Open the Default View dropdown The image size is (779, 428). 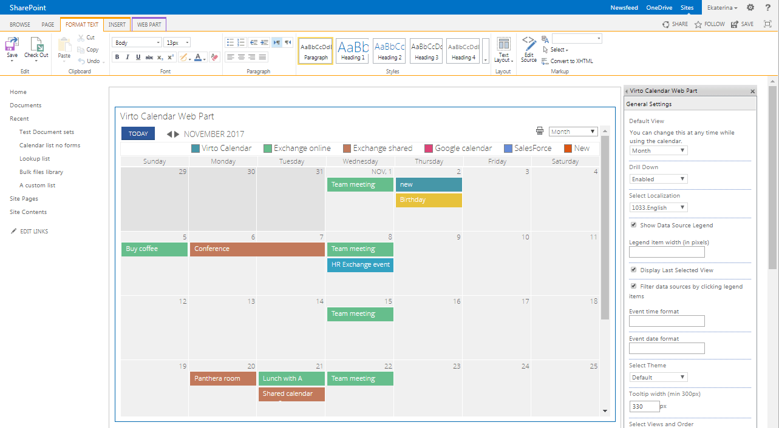pyautogui.click(x=658, y=150)
